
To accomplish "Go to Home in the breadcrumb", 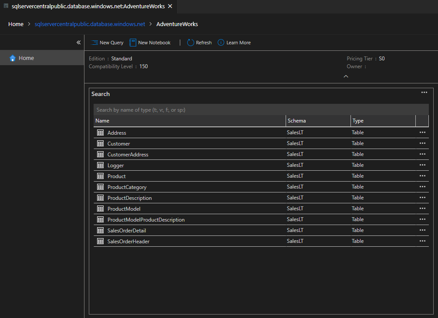I will coord(16,24).
